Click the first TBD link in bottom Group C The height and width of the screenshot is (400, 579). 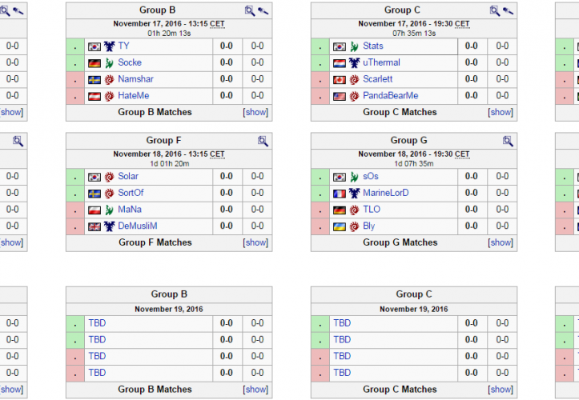(x=342, y=323)
